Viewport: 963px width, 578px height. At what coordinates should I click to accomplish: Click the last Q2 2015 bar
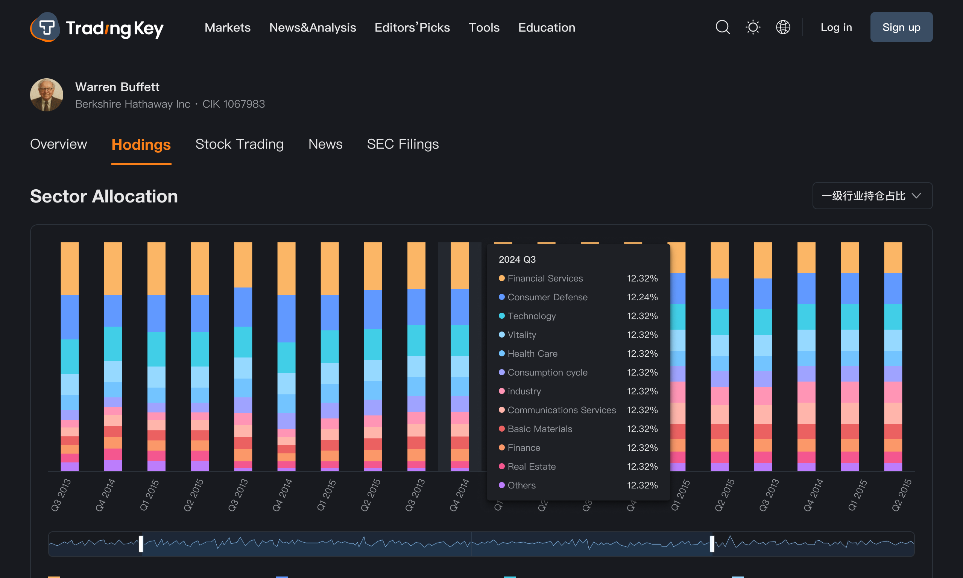tap(893, 356)
